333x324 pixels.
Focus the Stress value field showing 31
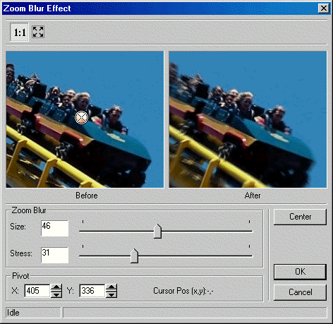coord(54,255)
